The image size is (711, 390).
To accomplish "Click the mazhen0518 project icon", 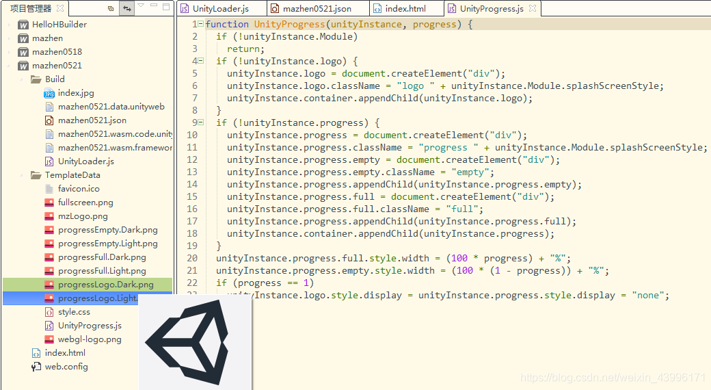I will point(23,52).
